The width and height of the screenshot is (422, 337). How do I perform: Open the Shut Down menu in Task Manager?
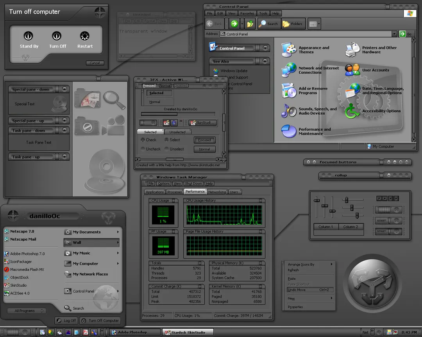[x=193, y=184]
